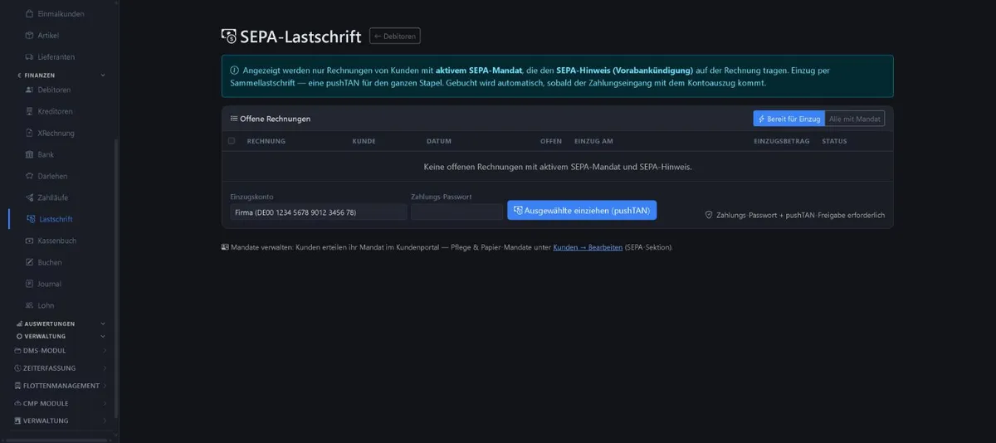The height and width of the screenshot is (443, 996).
Task: Collapse the FINANZEN section
Action: [x=103, y=75]
